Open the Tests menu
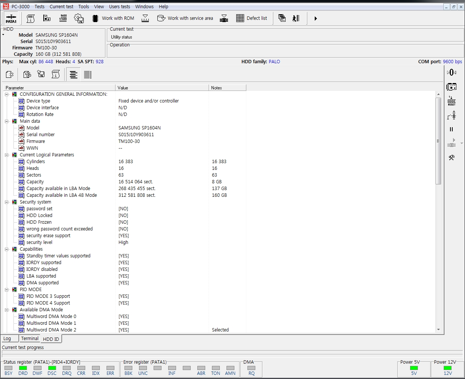465x379 pixels. tap(40, 7)
